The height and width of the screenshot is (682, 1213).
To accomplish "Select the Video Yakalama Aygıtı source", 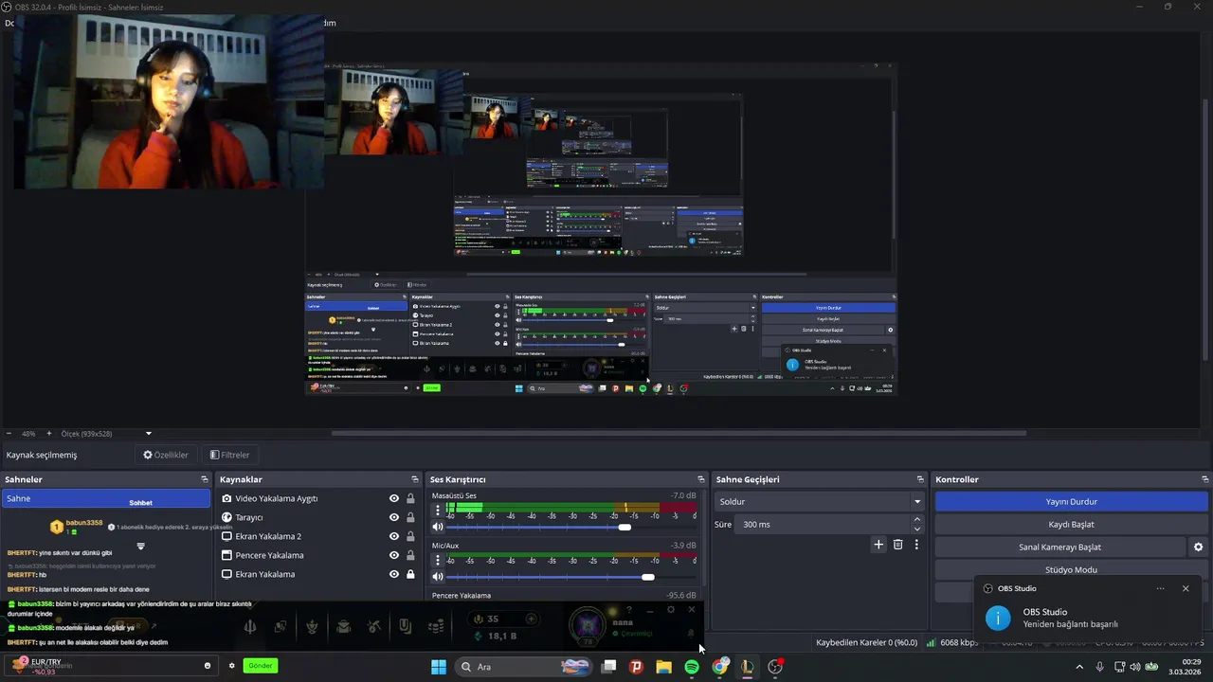I will (x=276, y=498).
